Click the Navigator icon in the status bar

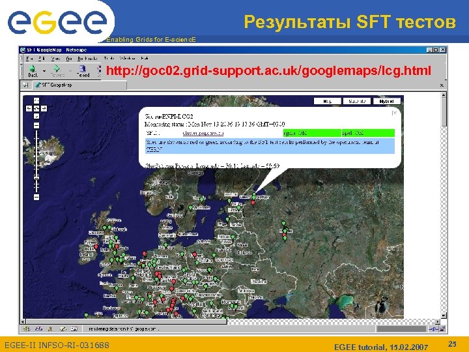(x=27, y=329)
